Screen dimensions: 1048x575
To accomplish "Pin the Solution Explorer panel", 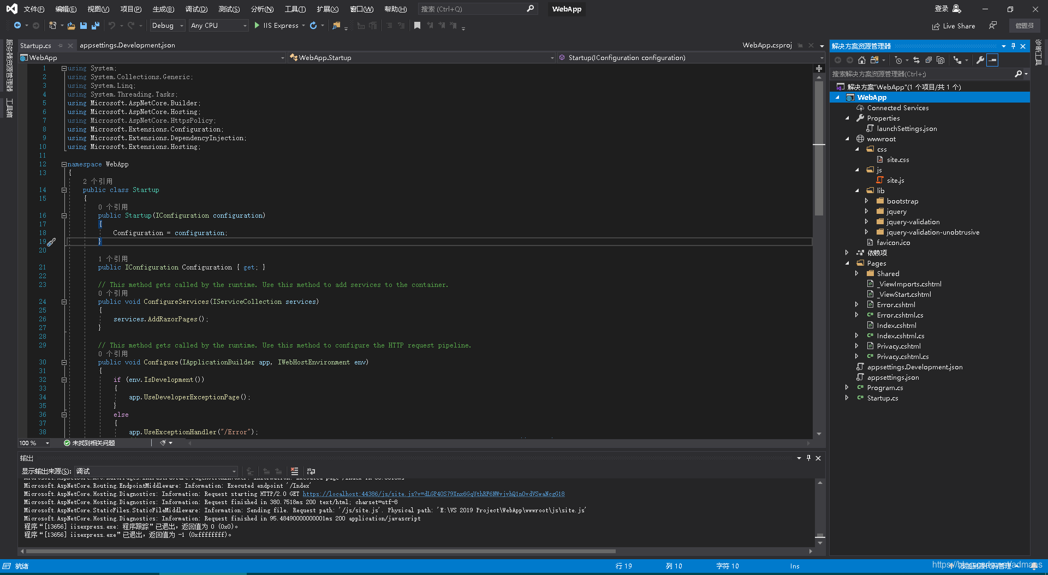I will click(1013, 46).
